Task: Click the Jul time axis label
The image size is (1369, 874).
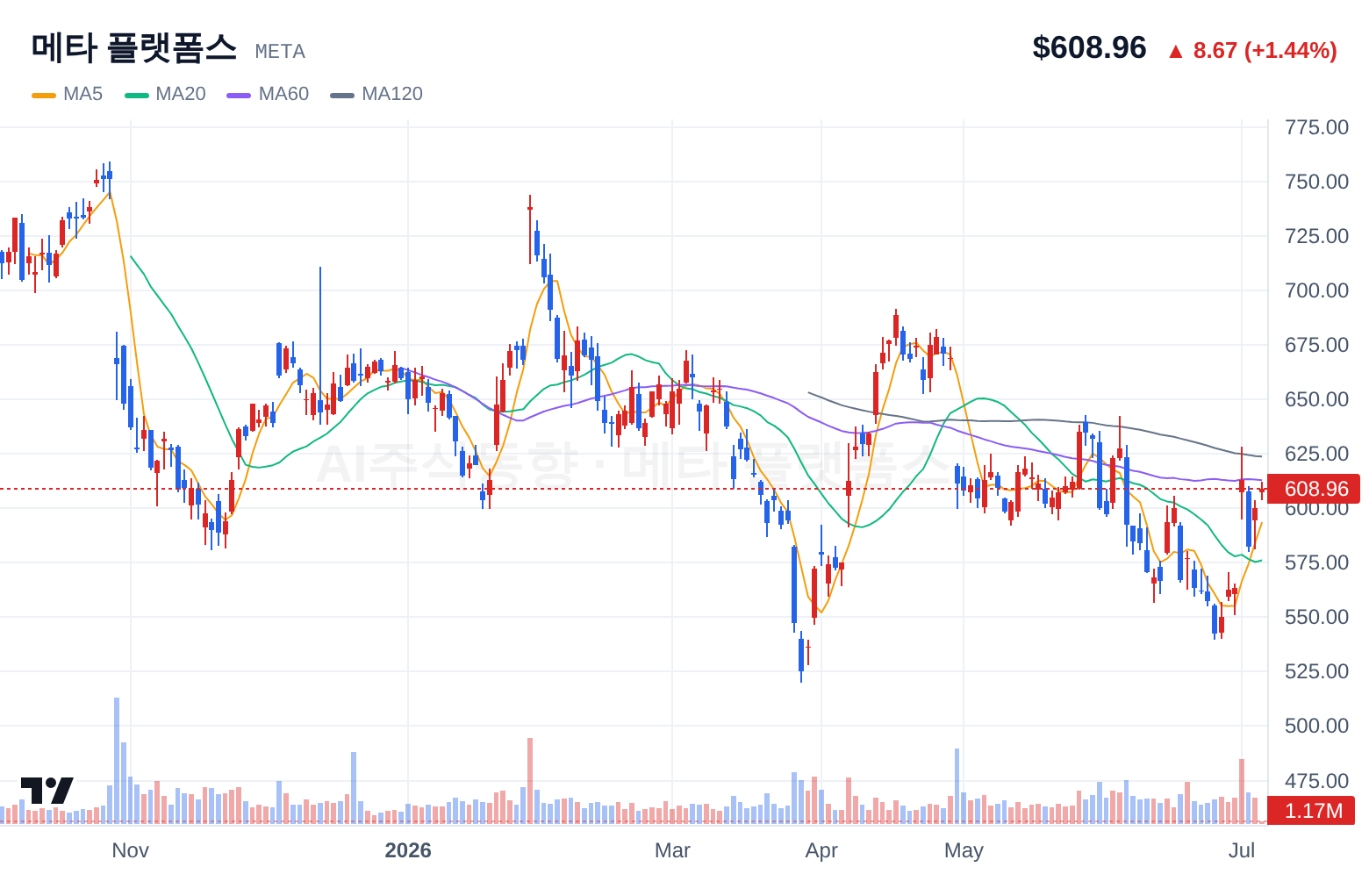Action: [x=1242, y=850]
